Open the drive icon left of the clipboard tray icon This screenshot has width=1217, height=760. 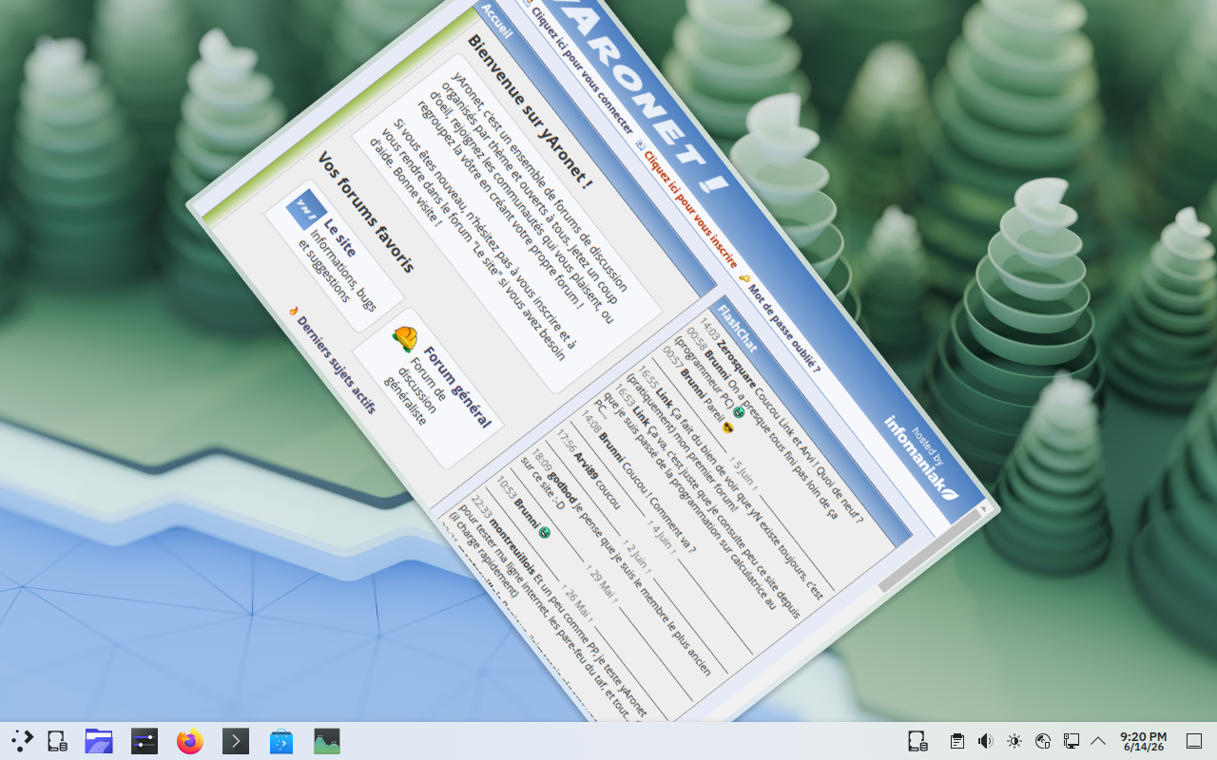pyautogui.click(x=918, y=741)
